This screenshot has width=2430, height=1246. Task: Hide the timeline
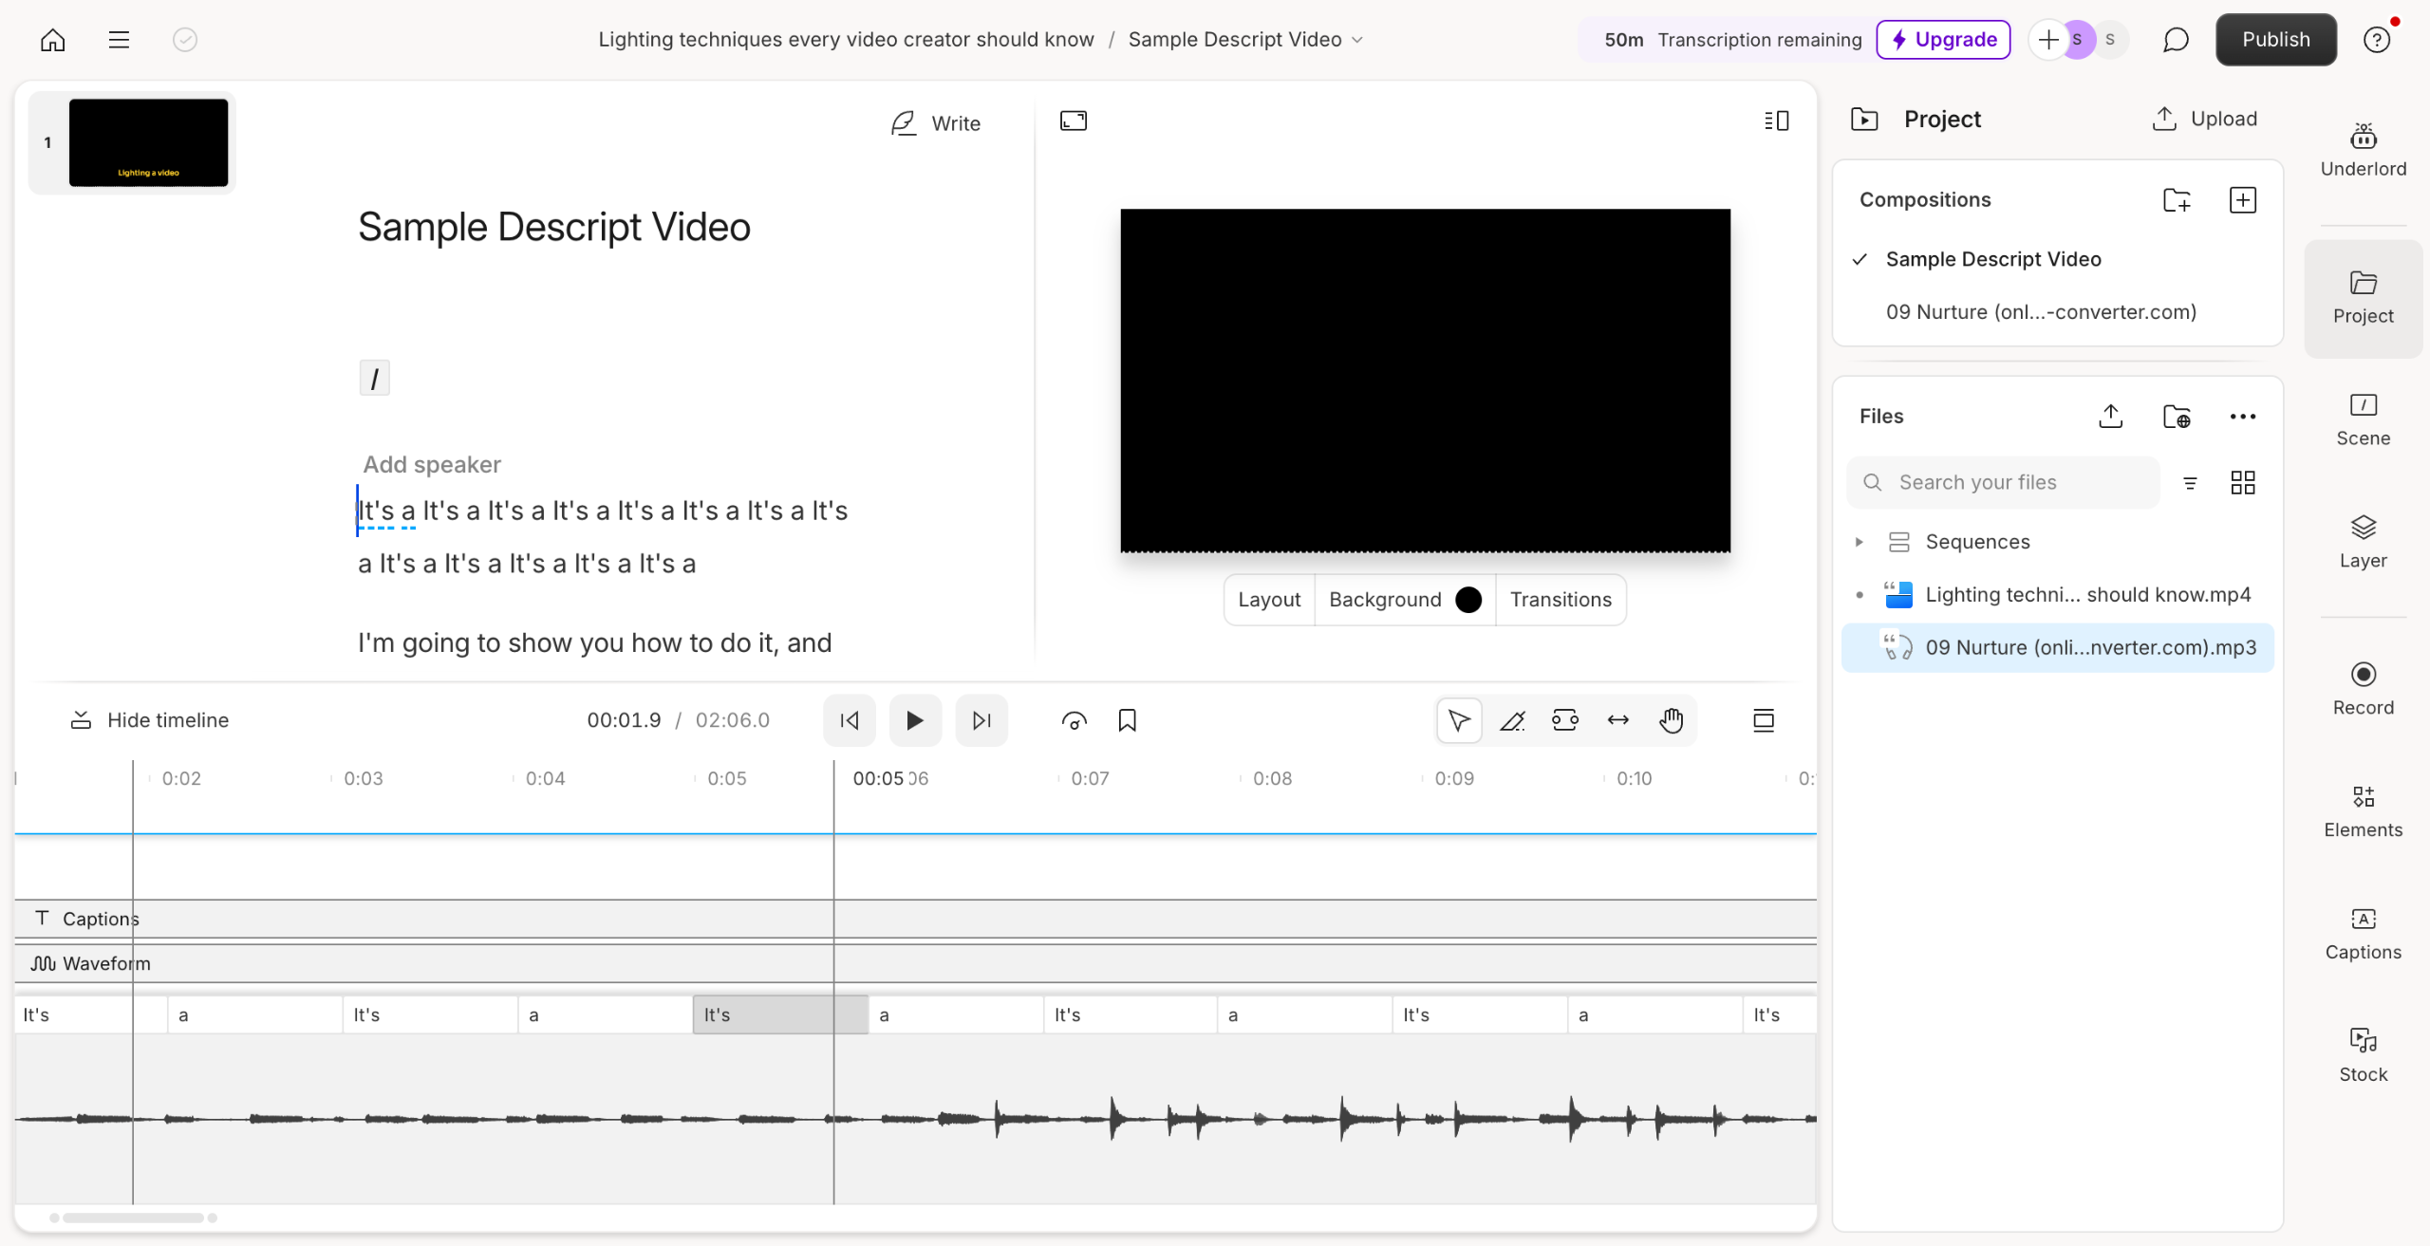click(x=149, y=720)
